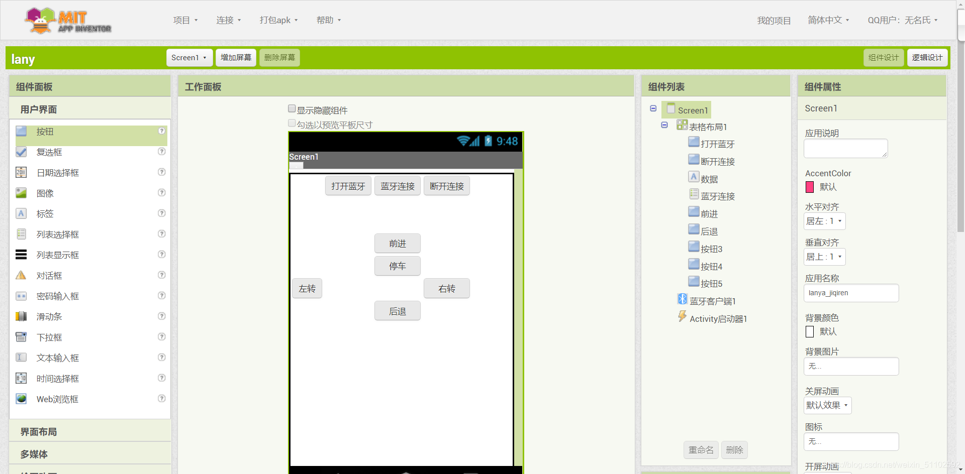
Task: Select the 下拉框 spinner component icon
Action: click(x=21, y=337)
